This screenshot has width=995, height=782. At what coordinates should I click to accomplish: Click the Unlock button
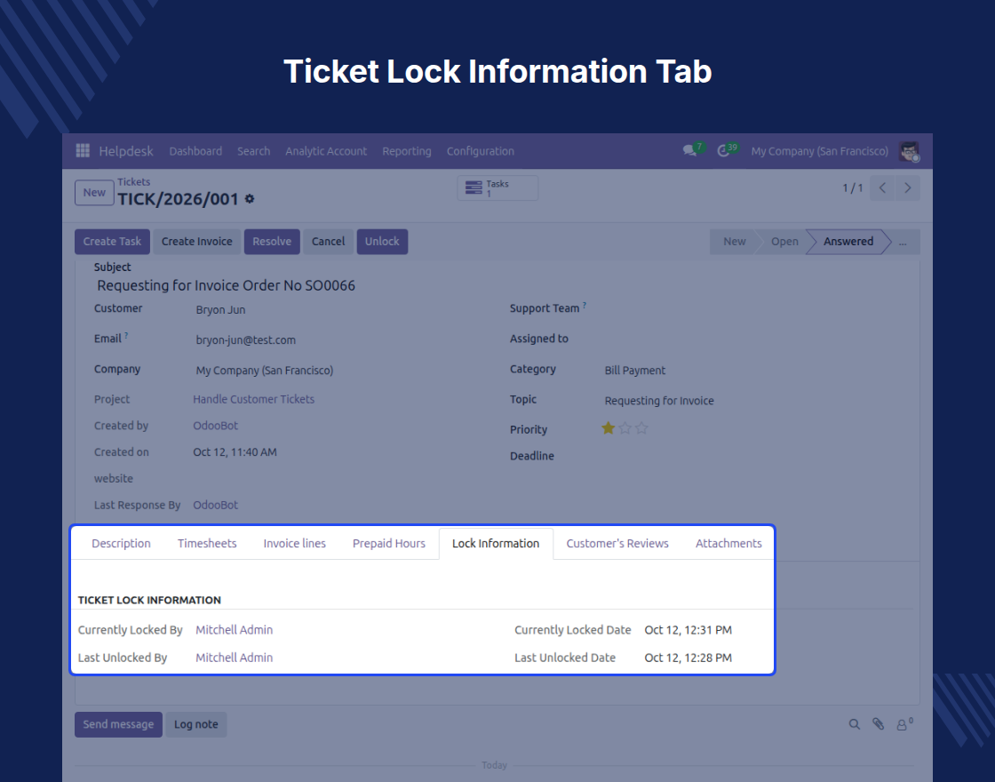coord(382,242)
